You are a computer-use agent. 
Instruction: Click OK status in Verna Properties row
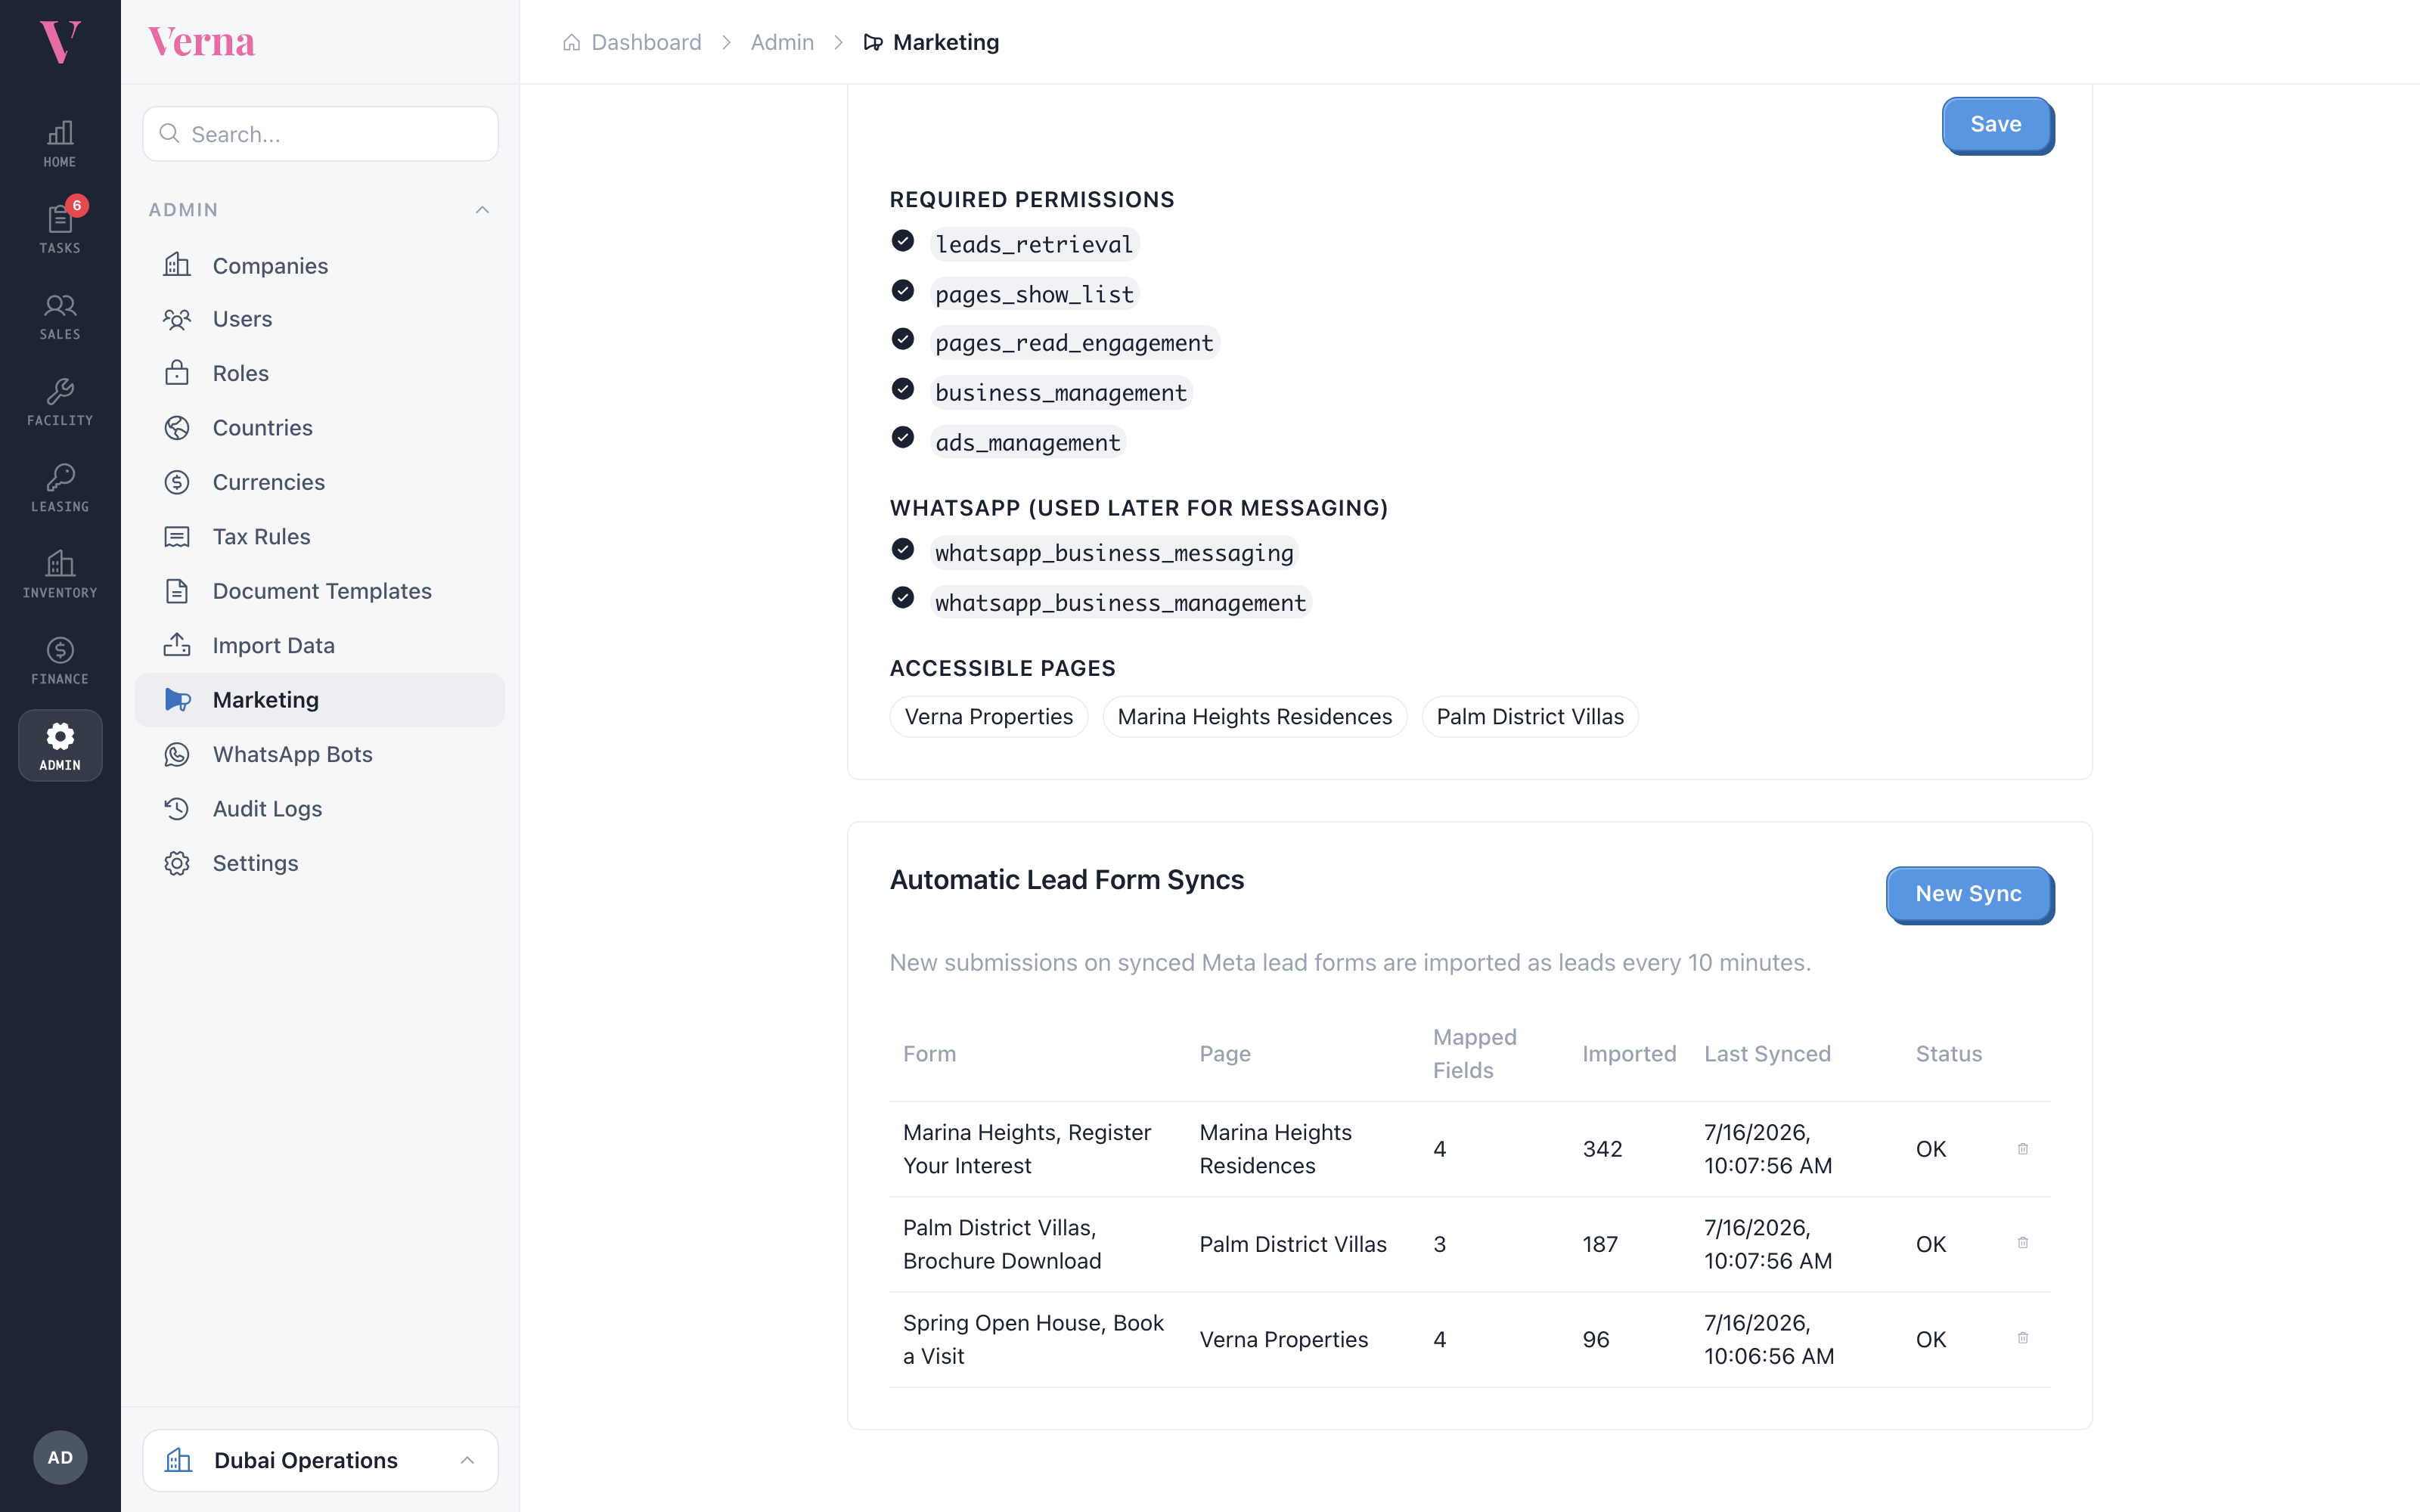[1930, 1339]
